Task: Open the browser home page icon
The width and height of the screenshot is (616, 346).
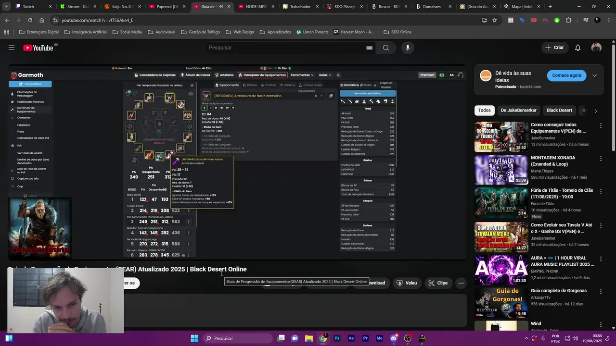Action: pos(41,20)
